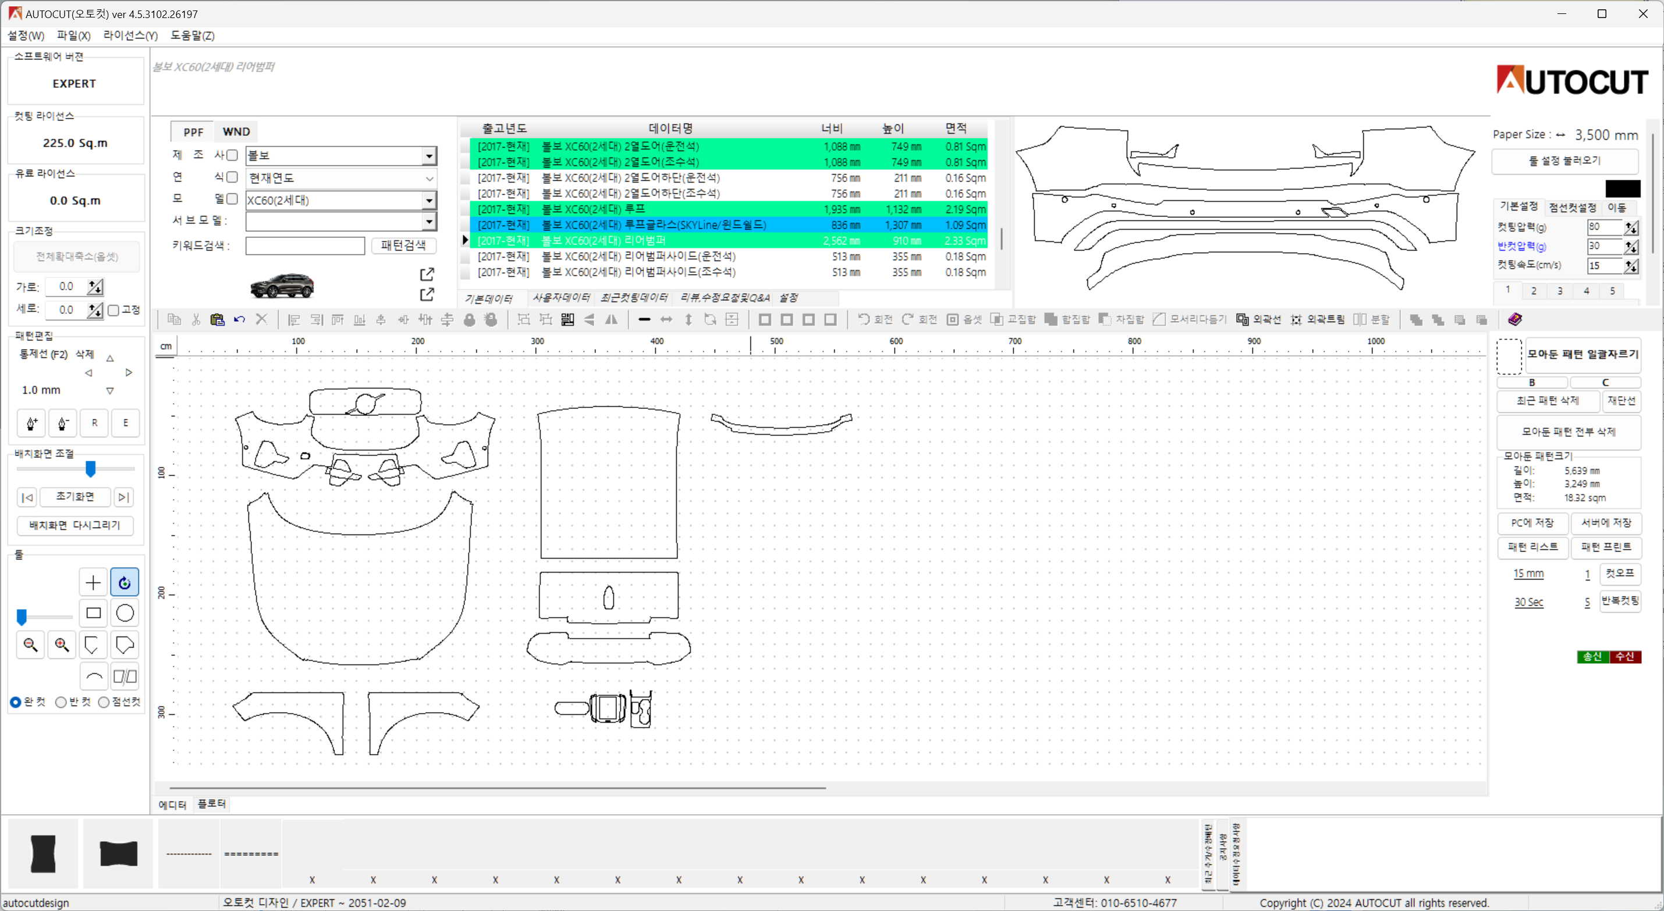This screenshot has height=911, width=1664.
Task: Click the 키워드검색 input field
Action: coord(305,246)
